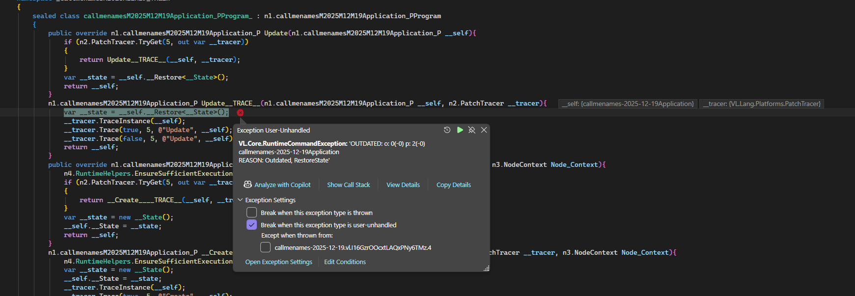The image size is (855, 296).
Task: Uncheck Break when exception is user-unhandled
Action: (251, 225)
